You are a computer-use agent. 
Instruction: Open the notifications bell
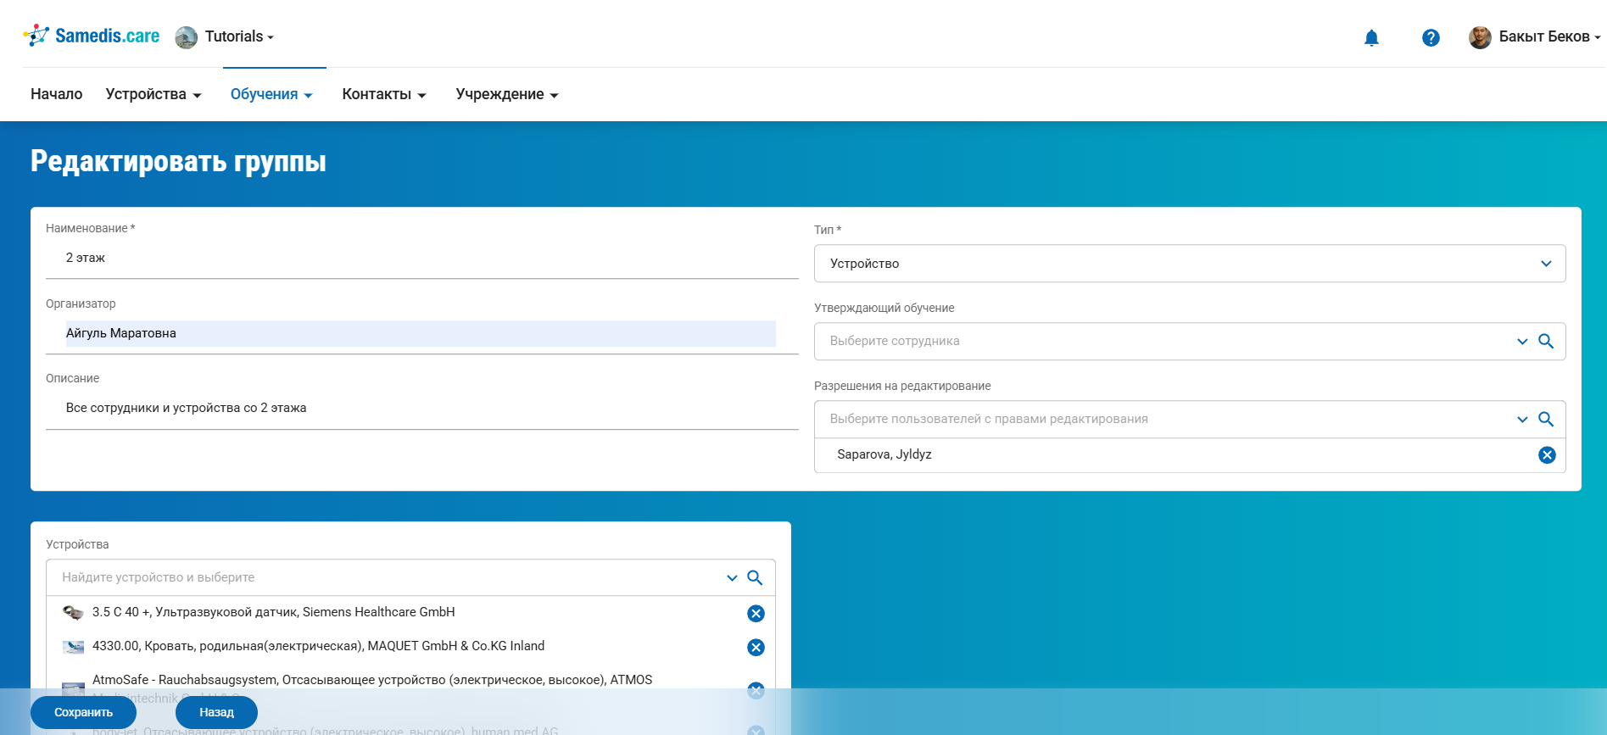point(1371,37)
